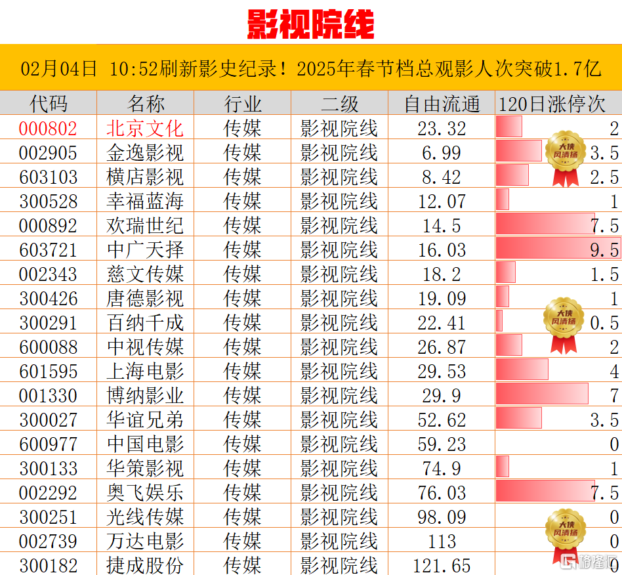
Task: Click stock name 金逸影视
Action: (x=145, y=153)
